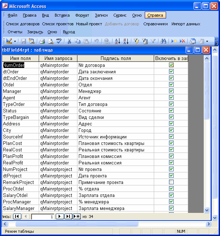Toggle the checkbox for Manager row
Screen dimensions: 220x236
coord(171,91)
